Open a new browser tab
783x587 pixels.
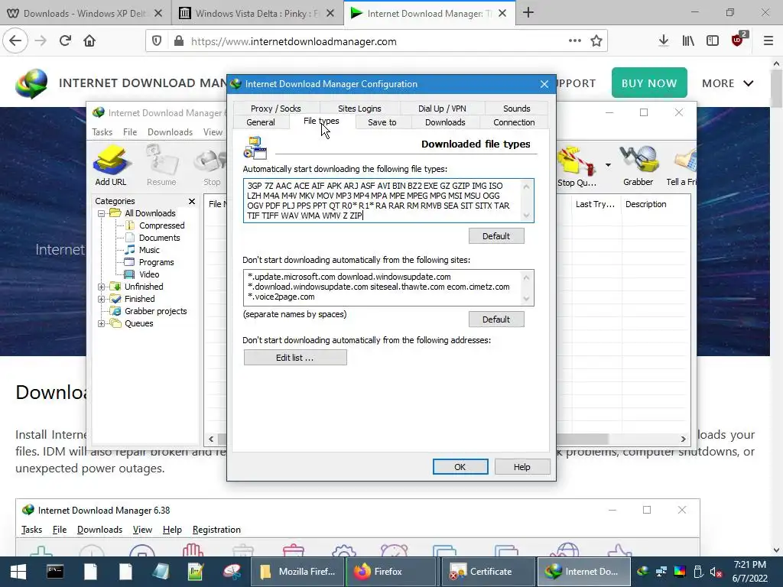point(528,13)
